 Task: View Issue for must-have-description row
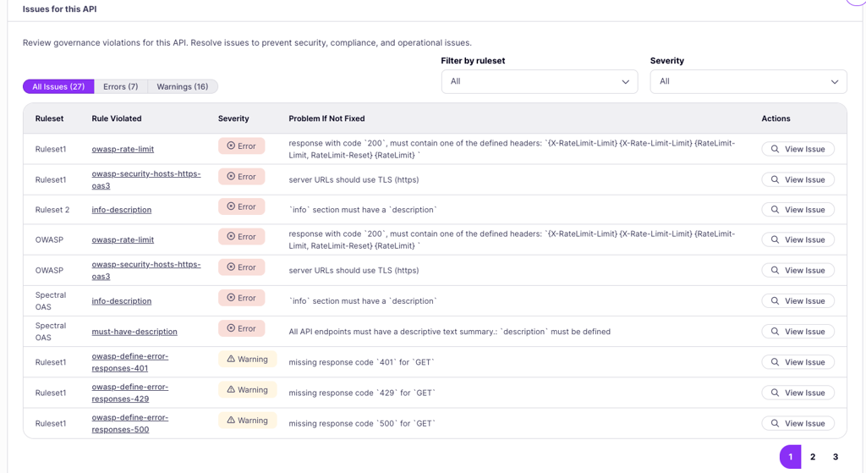[797, 332]
